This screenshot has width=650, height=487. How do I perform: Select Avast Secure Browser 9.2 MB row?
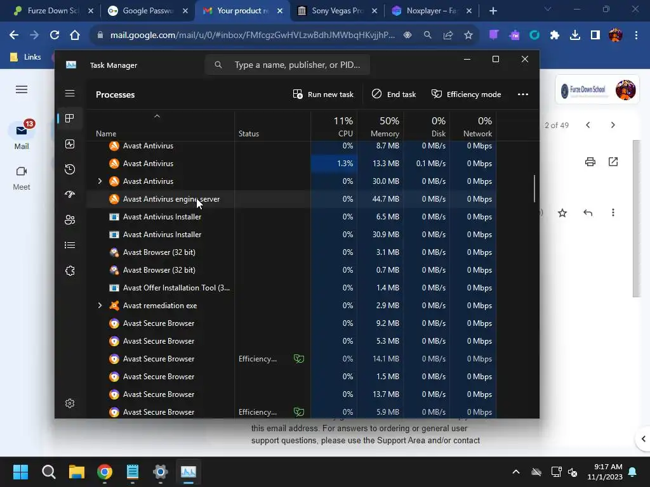[x=291, y=323]
